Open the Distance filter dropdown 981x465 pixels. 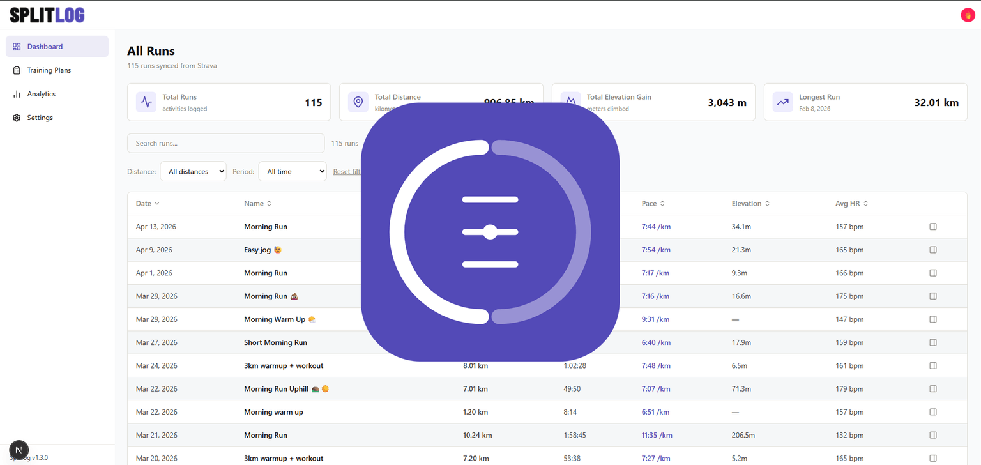tap(193, 171)
